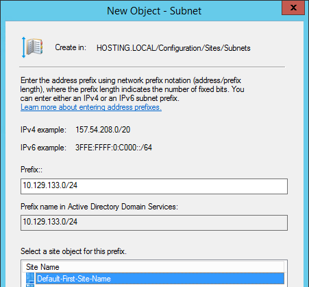309x287 pixels.
Task: Click the Select a site object label
Action: pos(73,251)
